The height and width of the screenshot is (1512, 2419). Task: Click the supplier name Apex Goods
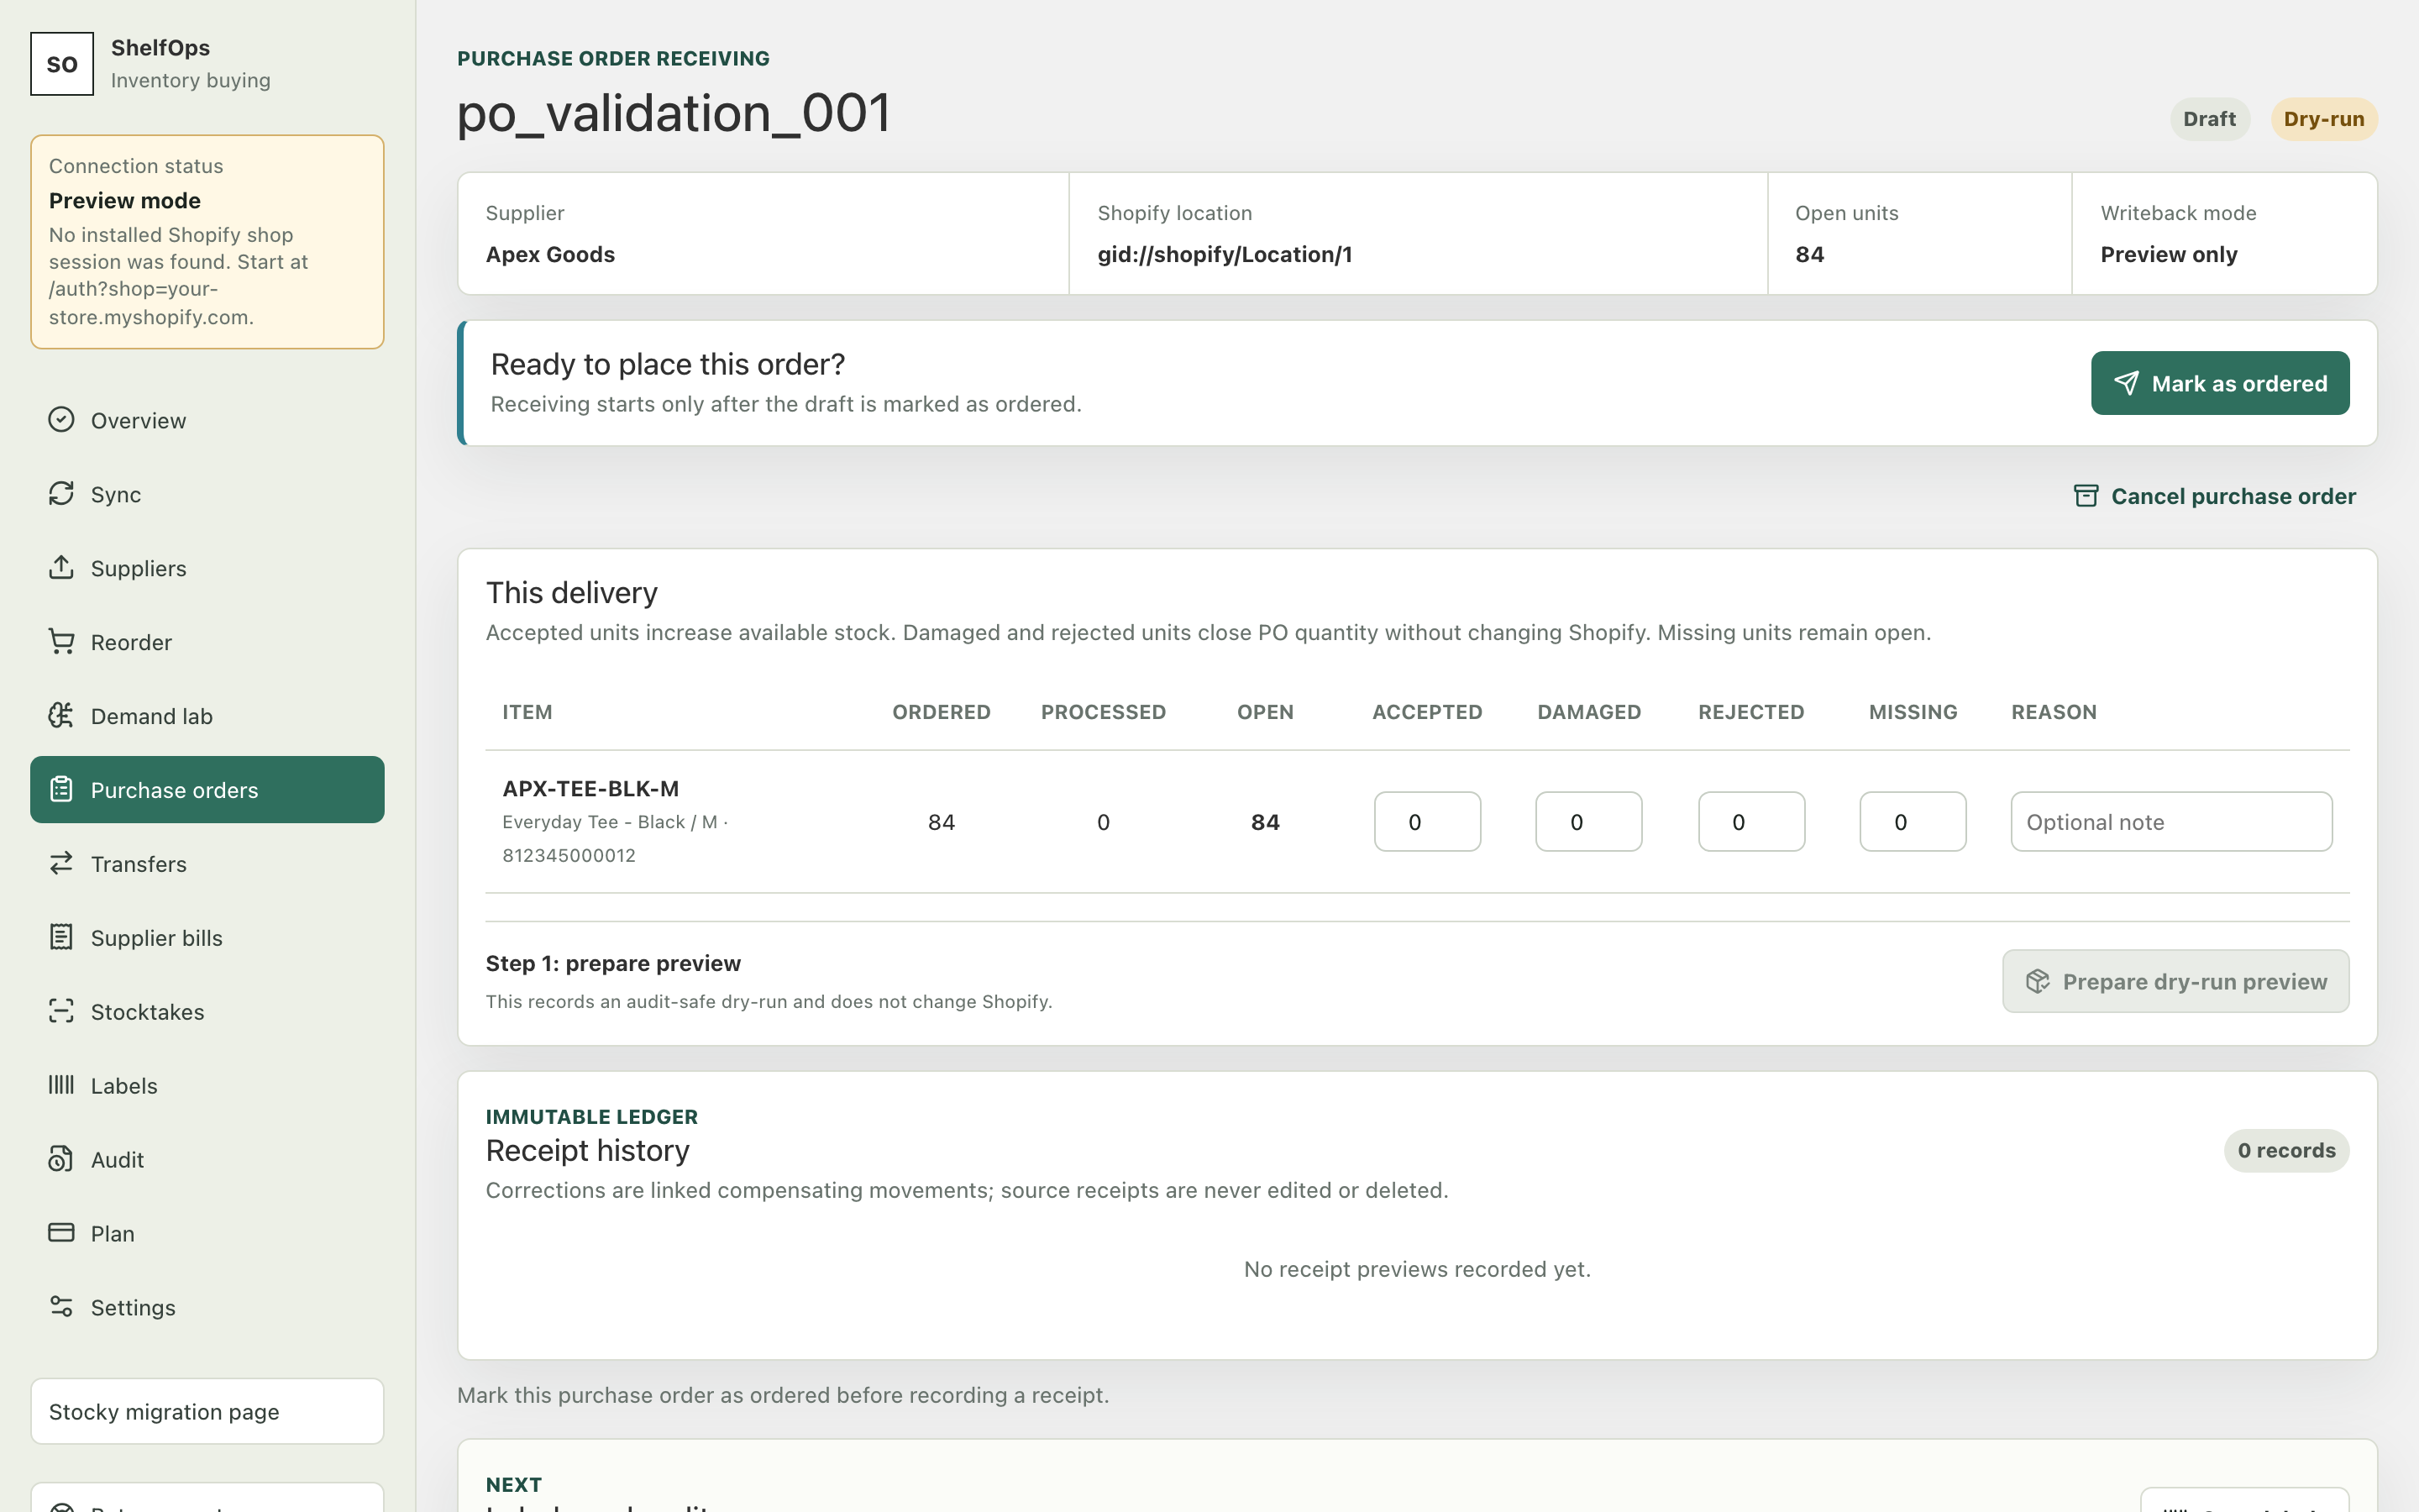click(550, 254)
